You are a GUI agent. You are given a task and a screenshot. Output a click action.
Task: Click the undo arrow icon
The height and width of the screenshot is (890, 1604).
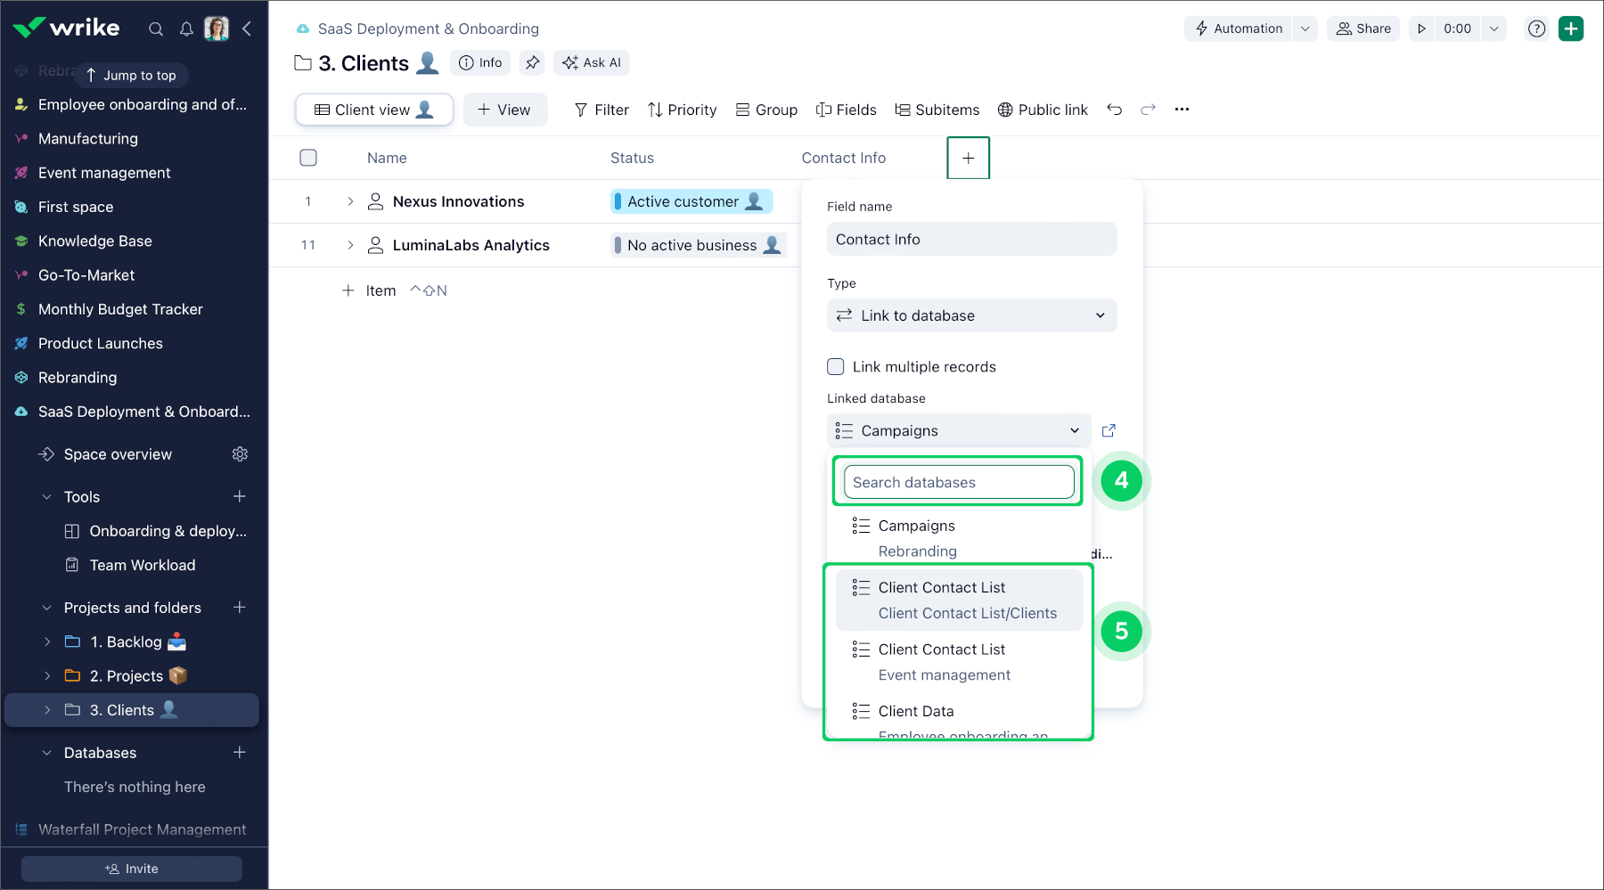(1114, 110)
